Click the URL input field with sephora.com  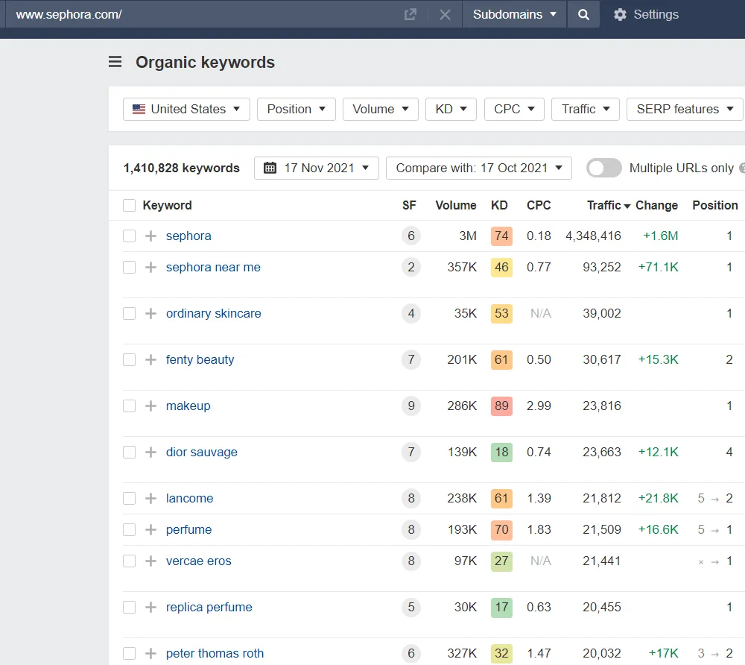click(201, 15)
